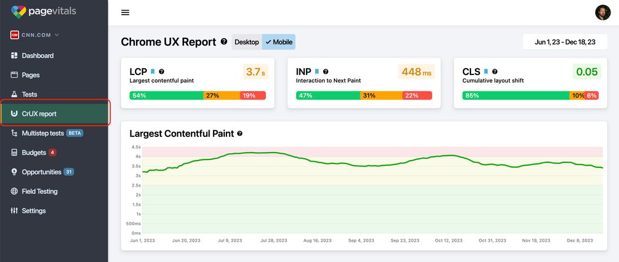
Task: Click the bookmark icon next to INP
Action: click(317, 72)
